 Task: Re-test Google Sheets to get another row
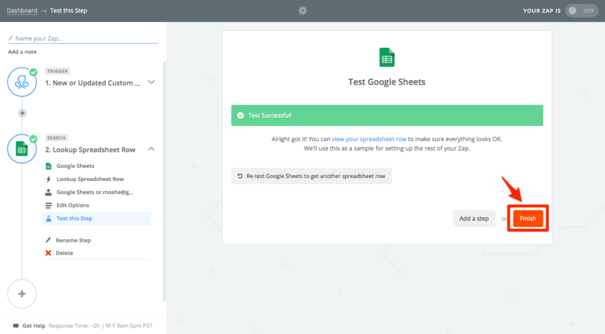tap(311, 176)
